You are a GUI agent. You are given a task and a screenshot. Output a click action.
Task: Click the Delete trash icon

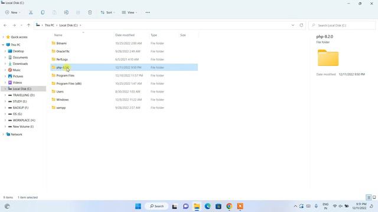point(90,12)
